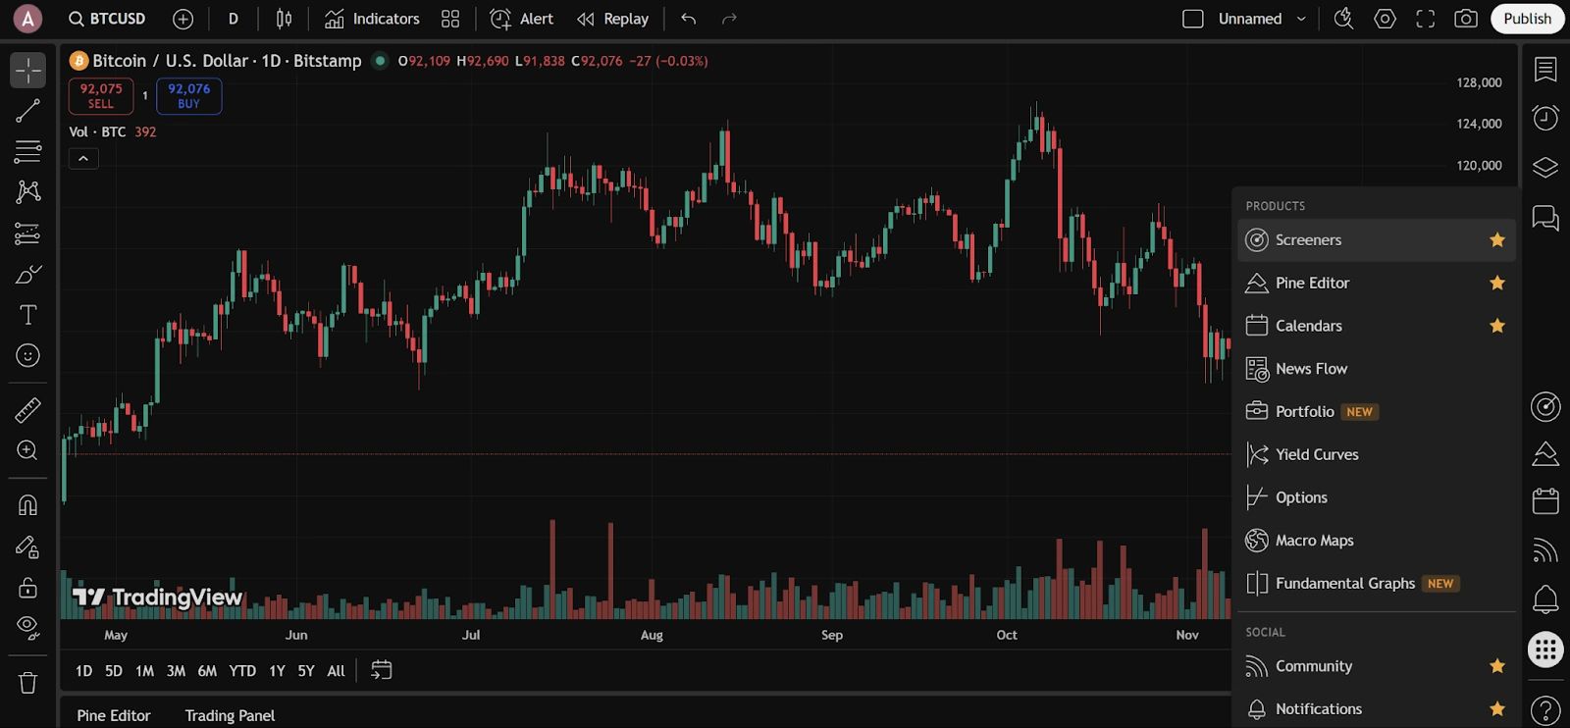Image resolution: width=1570 pixels, height=728 pixels.
Task: Select the 6M date range
Action: pos(207,671)
